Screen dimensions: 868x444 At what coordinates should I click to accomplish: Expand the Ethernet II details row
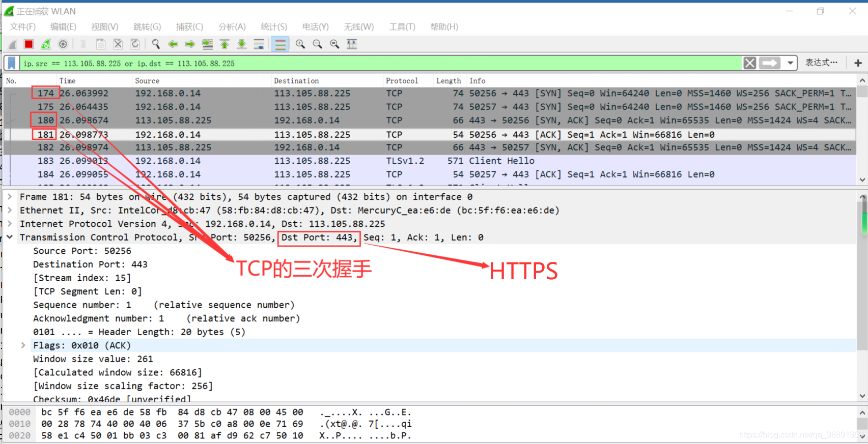click(x=10, y=210)
